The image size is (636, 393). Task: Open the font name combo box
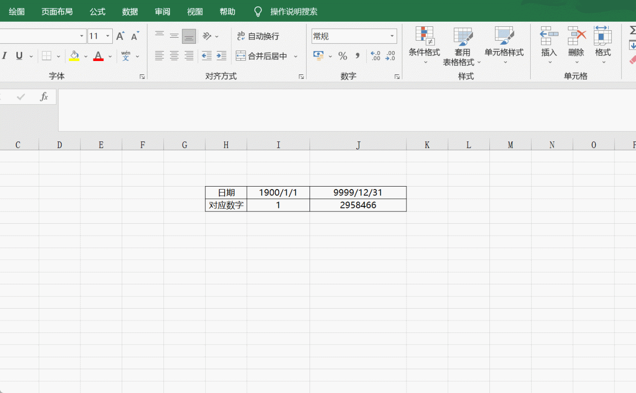tap(42, 36)
